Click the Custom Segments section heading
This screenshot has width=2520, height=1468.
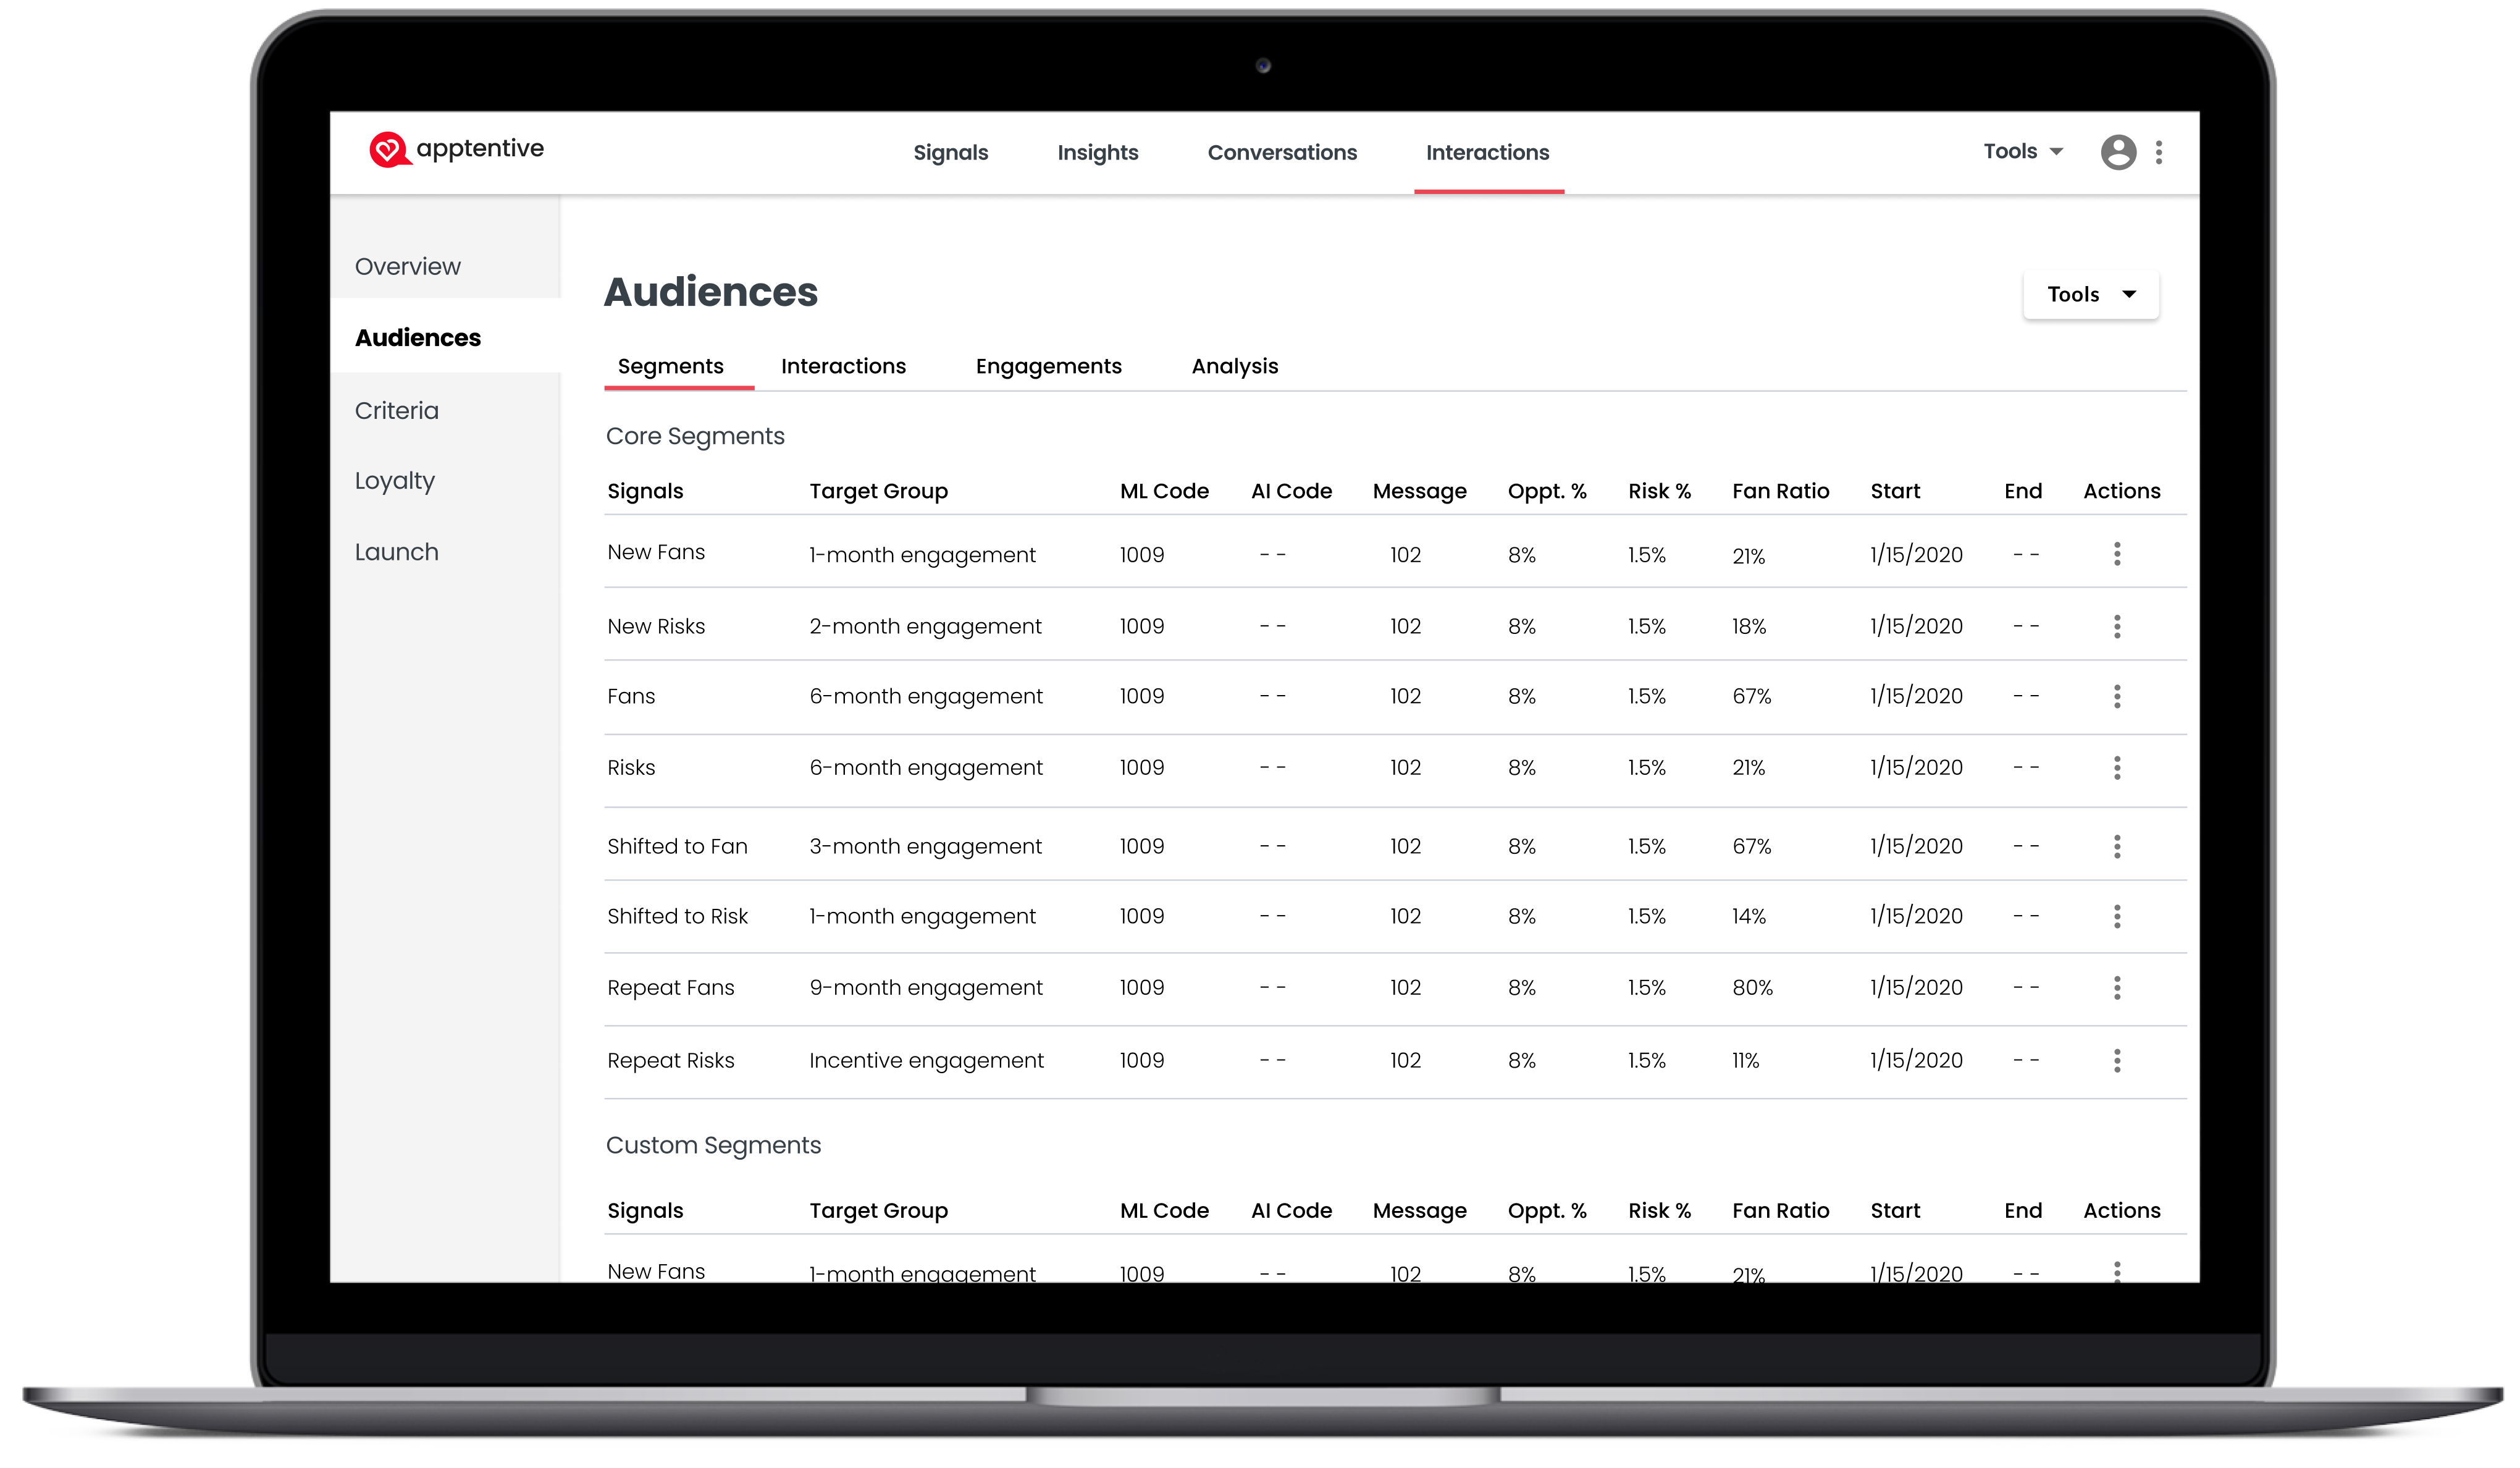click(x=713, y=1145)
